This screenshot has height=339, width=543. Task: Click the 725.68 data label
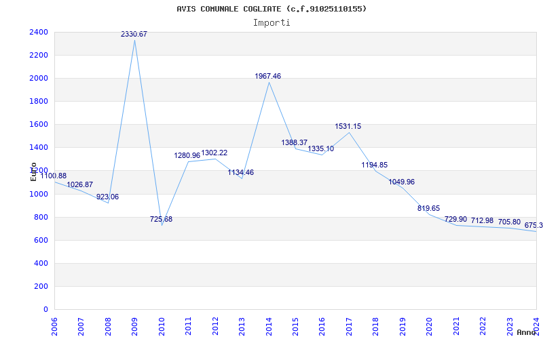coord(161,219)
